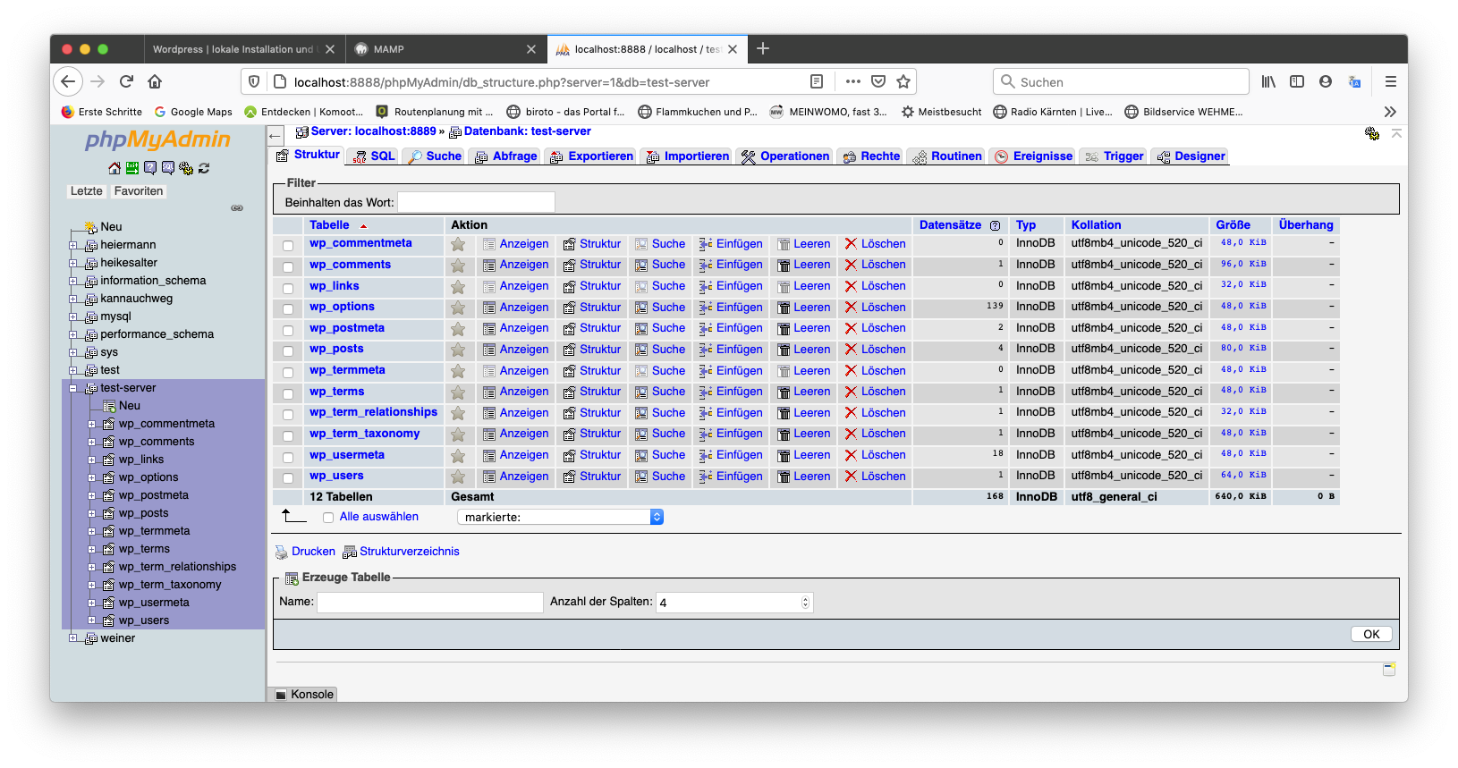This screenshot has width=1458, height=768.
Task: Click the sidebar link chain icon
Action: coord(237,208)
